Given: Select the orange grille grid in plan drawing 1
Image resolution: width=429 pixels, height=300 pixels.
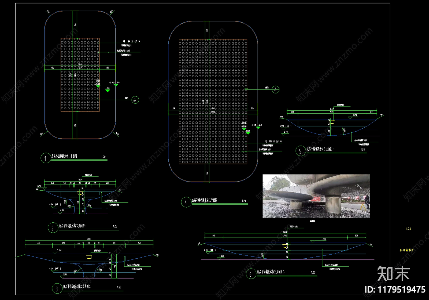Looking at the screenshot, I should (x=80, y=75).
